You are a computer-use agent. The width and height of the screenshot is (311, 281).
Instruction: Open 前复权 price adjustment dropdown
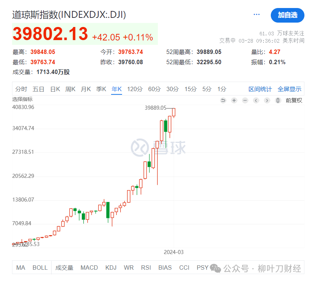294,101
